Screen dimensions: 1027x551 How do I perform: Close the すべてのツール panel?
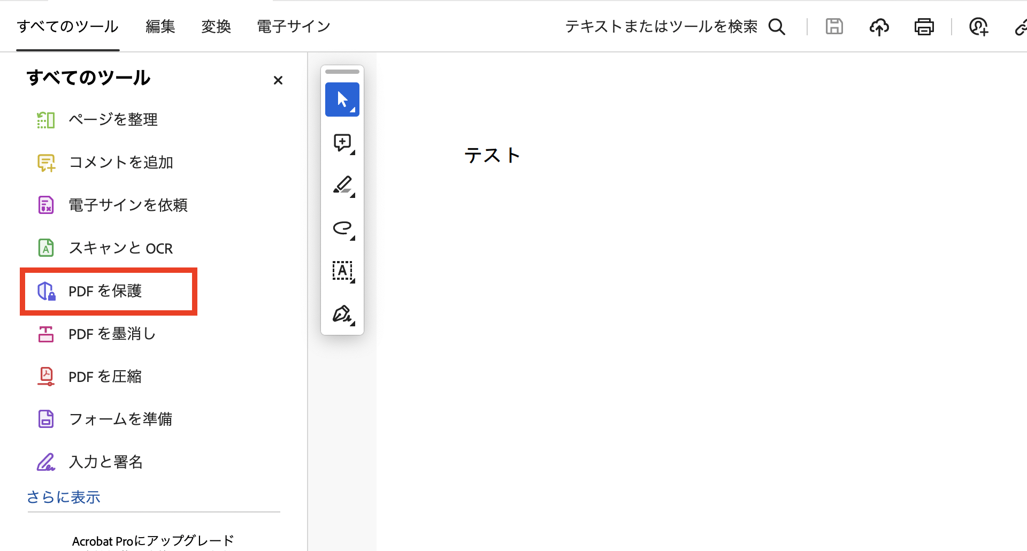coord(278,80)
